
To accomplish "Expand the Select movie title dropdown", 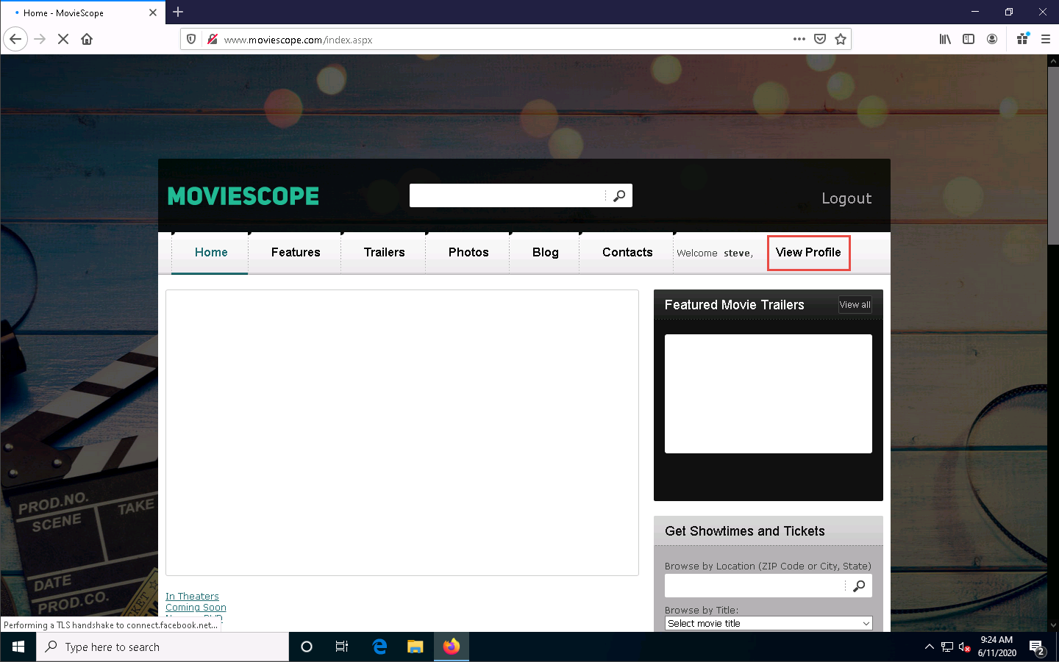I will (x=769, y=623).
